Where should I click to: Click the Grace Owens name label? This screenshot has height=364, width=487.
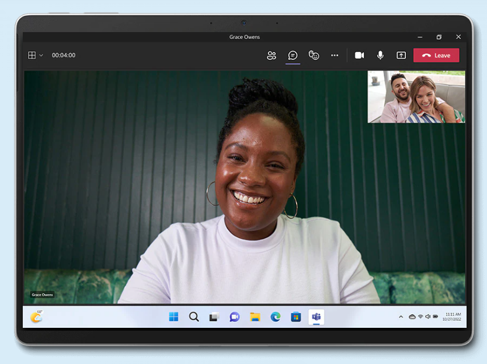(x=42, y=295)
